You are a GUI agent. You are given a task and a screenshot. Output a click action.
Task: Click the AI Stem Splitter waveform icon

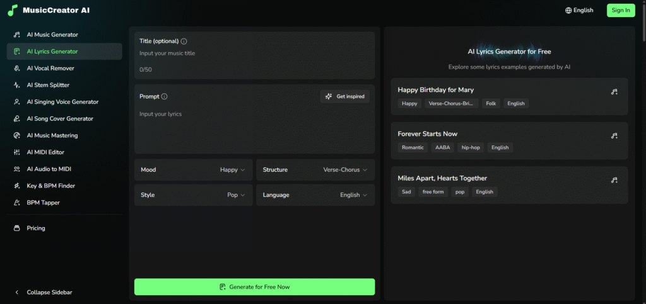tap(17, 86)
